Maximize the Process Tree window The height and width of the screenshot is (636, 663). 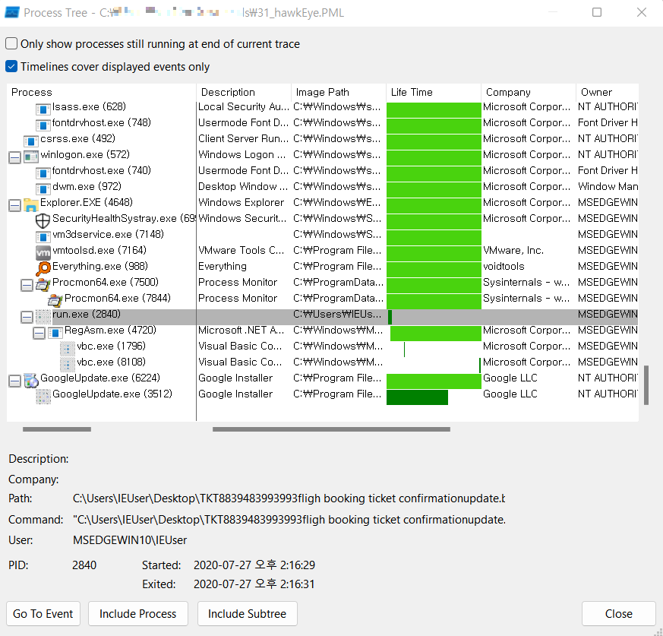coord(597,12)
